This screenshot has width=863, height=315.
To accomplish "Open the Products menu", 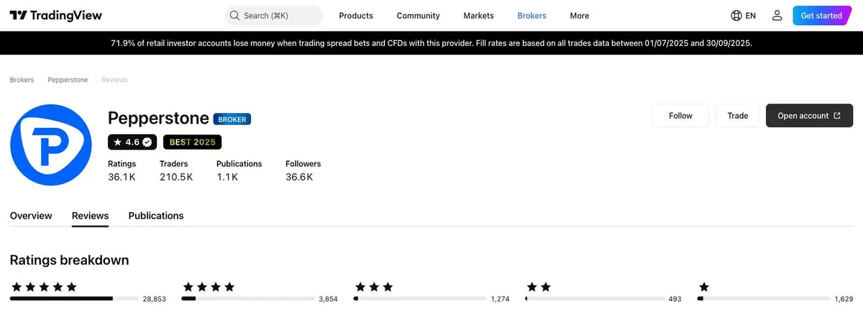I will 356,15.
